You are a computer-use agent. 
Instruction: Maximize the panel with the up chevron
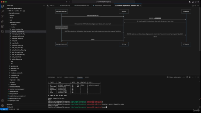click(x=195, y=77)
